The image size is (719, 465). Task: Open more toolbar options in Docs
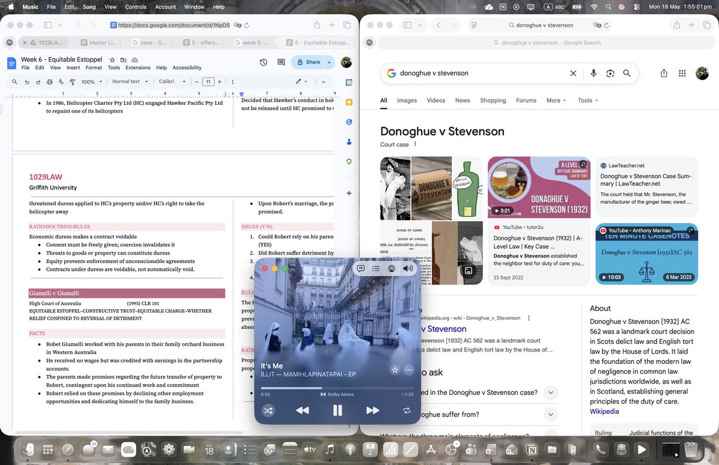pyautogui.click(x=232, y=81)
